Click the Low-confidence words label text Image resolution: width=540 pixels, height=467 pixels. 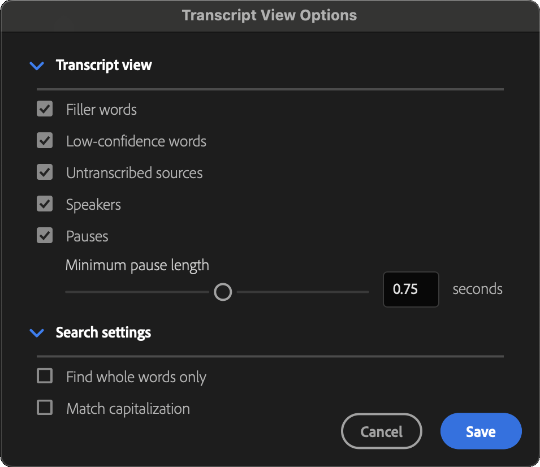point(136,141)
